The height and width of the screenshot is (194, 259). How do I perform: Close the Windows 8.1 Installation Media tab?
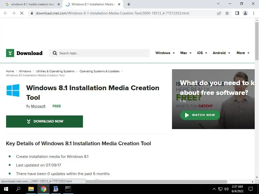(119, 5)
